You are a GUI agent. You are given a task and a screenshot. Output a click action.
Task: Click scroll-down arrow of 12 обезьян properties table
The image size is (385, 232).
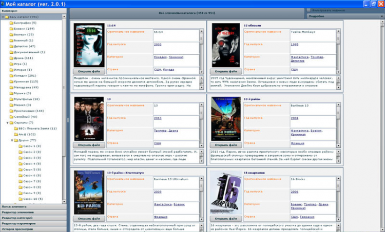[x=338, y=72]
